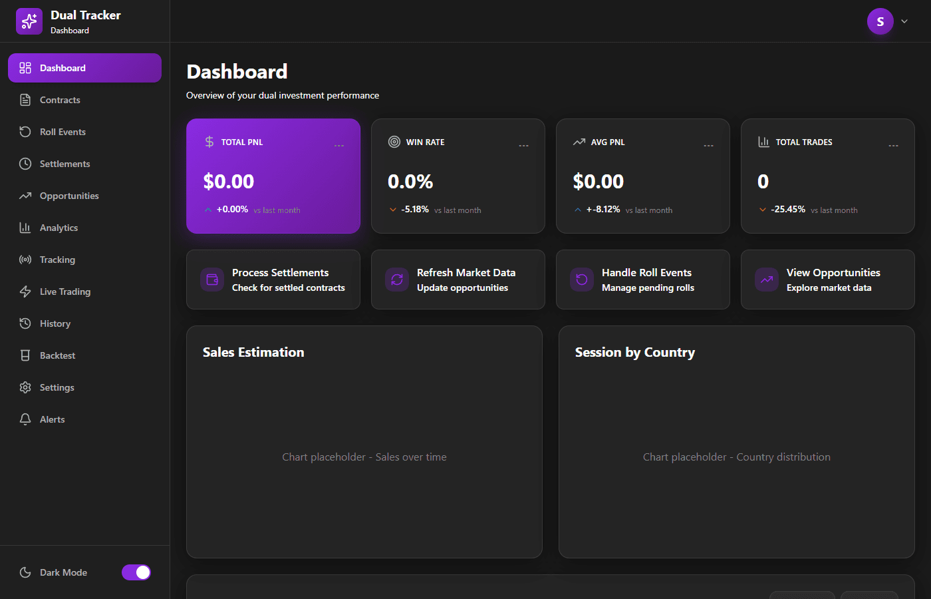The image size is (931, 599).
Task: Click the 0.0% Win Rate value
Action: point(410,181)
